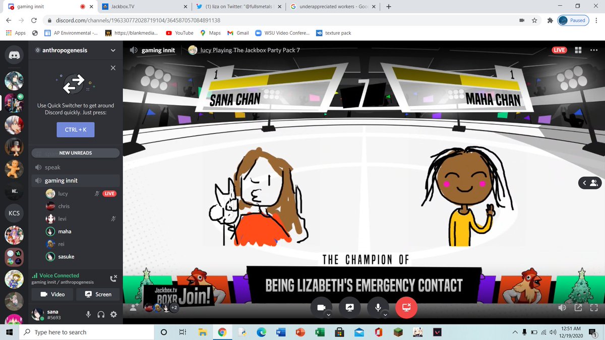Click the Video button
Viewport: 605px width, 340px height.
pyautogui.click(x=52, y=294)
